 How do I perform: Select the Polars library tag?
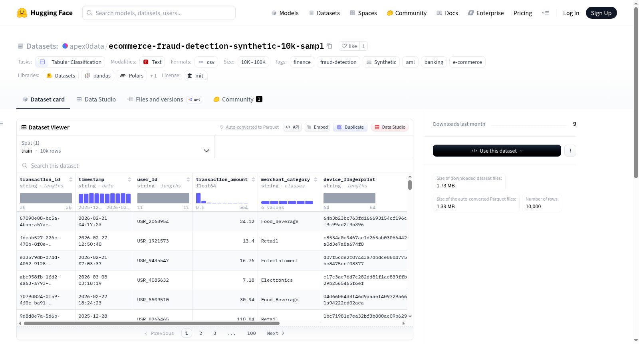coord(132,76)
